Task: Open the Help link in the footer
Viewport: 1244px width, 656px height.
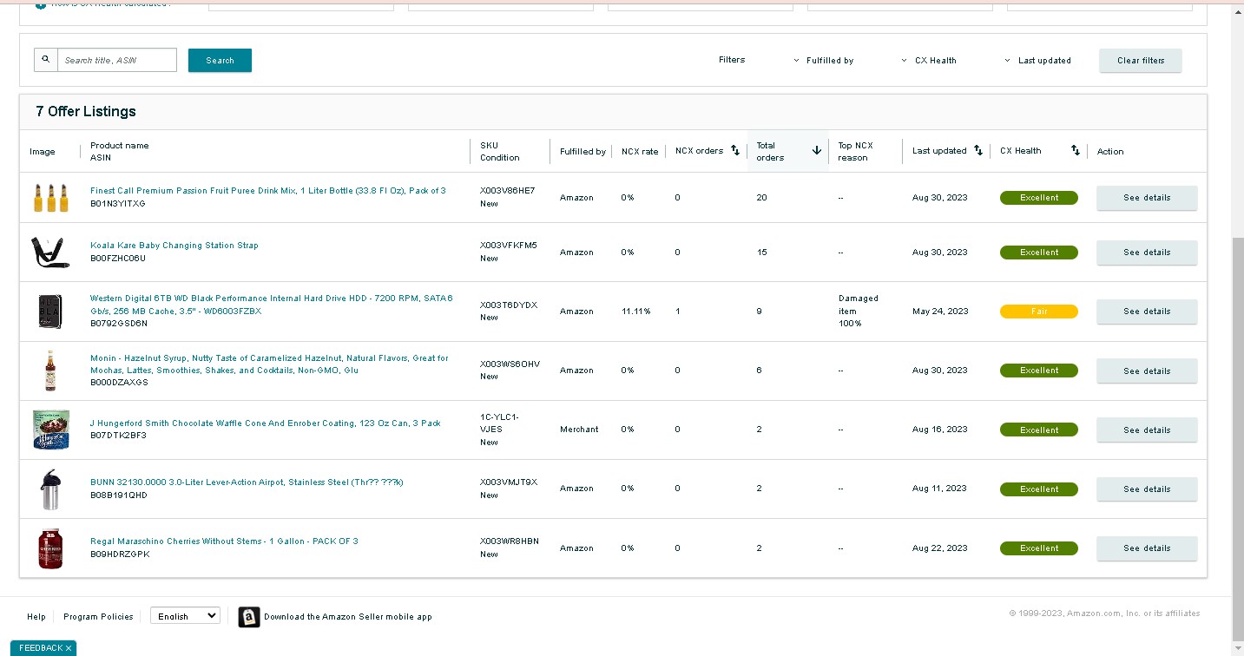Action: pyautogui.click(x=36, y=617)
